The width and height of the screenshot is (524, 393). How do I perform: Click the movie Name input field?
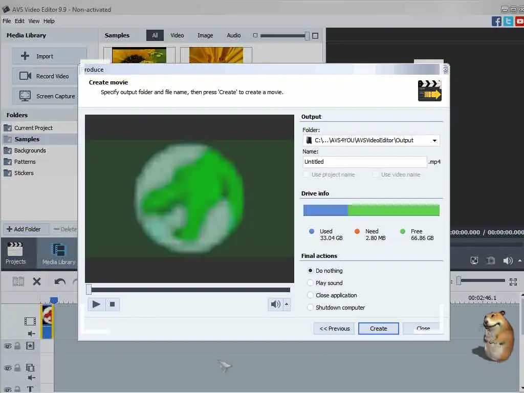364,162
